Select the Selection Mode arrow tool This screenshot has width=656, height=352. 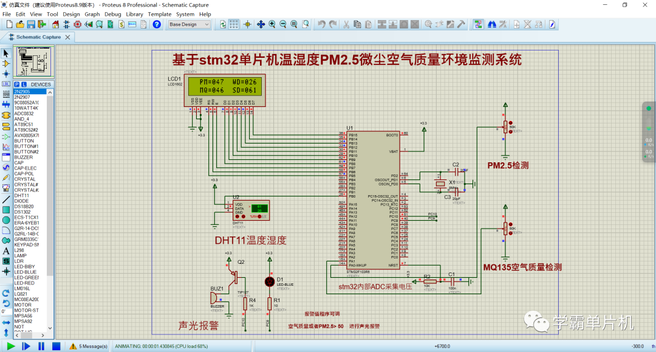(x=6, y=53)
